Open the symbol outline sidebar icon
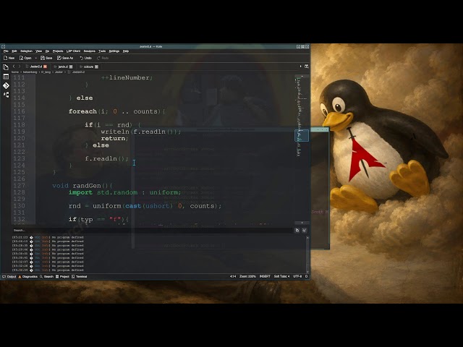 (x=6, y=77)
